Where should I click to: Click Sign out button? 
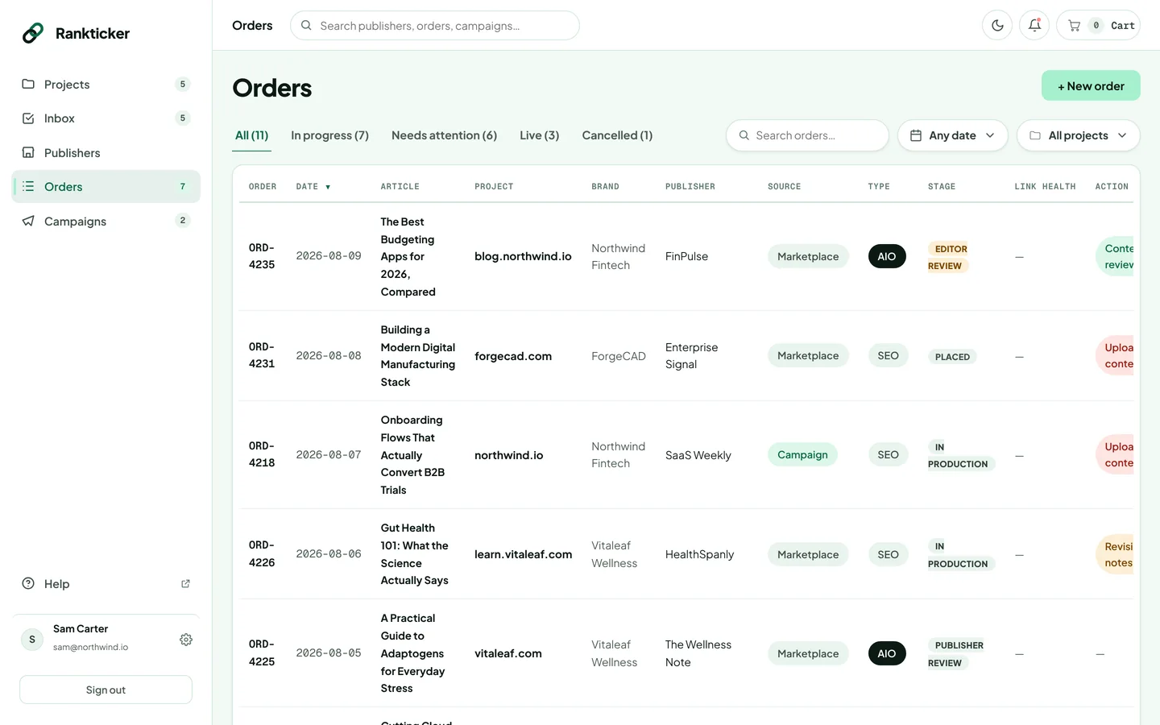pyautogui.click(x=106, y=690)
